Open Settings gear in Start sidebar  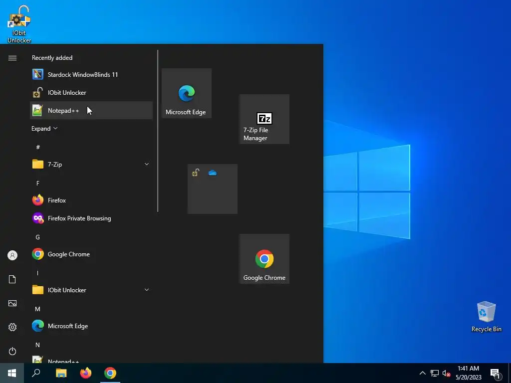coord(12,327)
